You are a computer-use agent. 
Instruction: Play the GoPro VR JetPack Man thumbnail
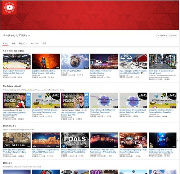click(x=75, y=61)
